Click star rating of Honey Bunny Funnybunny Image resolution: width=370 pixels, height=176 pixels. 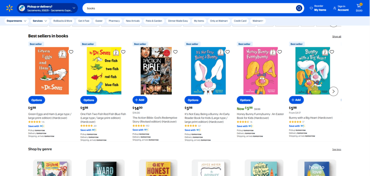pyautogui.click(x=243, y=122)
